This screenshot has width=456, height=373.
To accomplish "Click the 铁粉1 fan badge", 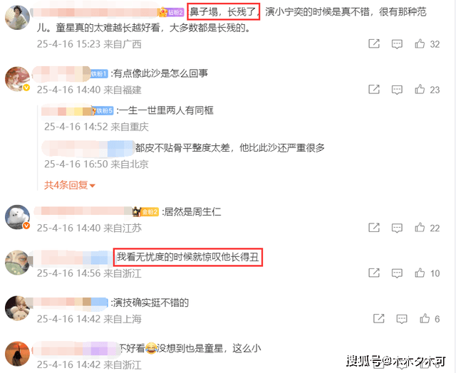I will (99, 74).
